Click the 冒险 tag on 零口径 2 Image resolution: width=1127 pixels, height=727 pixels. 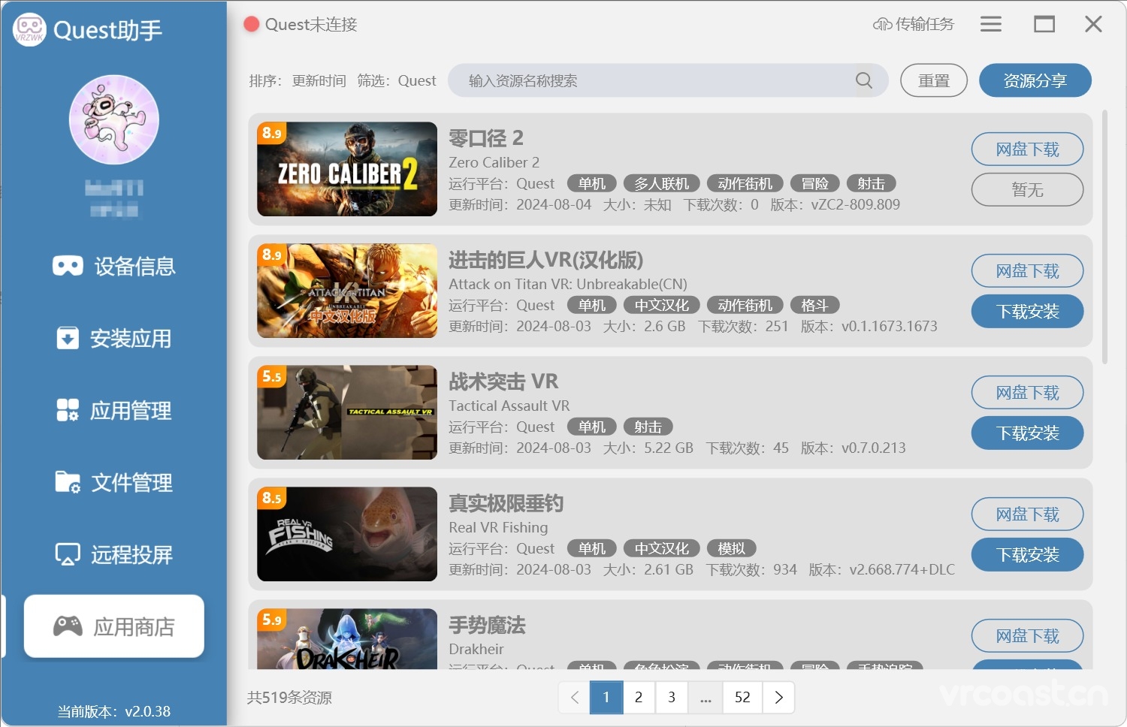815,183
